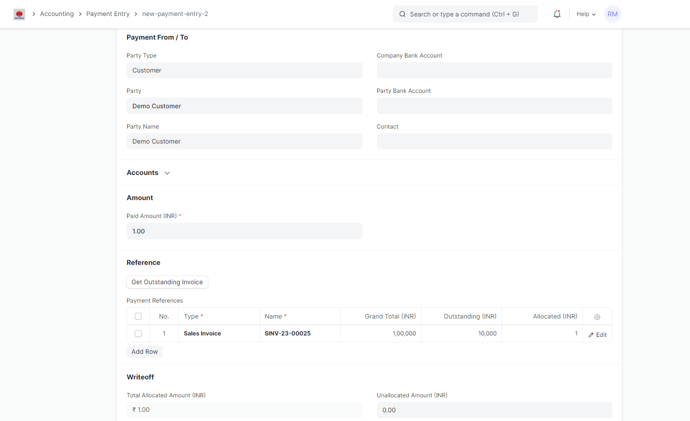Click the app logo home icon
This screenshot has width=690, height=421.
(19, 15)
